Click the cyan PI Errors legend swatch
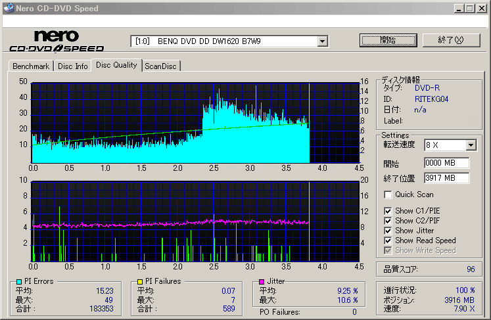Viewport: 491px width, 320px height. tap(19, 281)
